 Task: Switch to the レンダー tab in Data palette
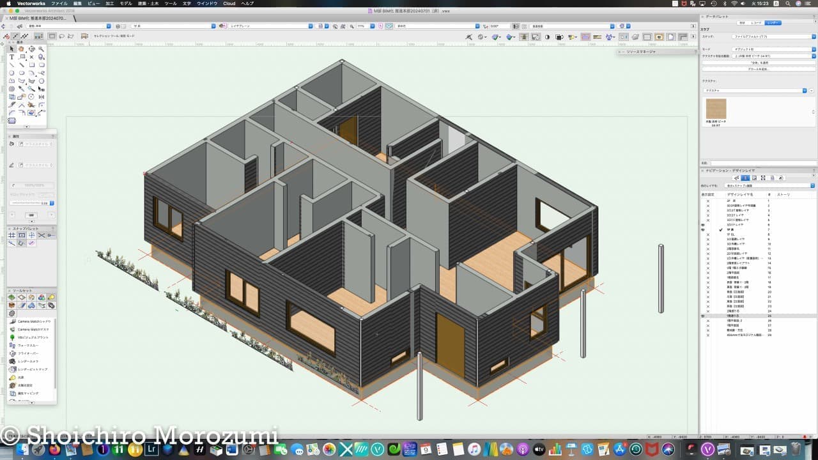pos(773,22)
